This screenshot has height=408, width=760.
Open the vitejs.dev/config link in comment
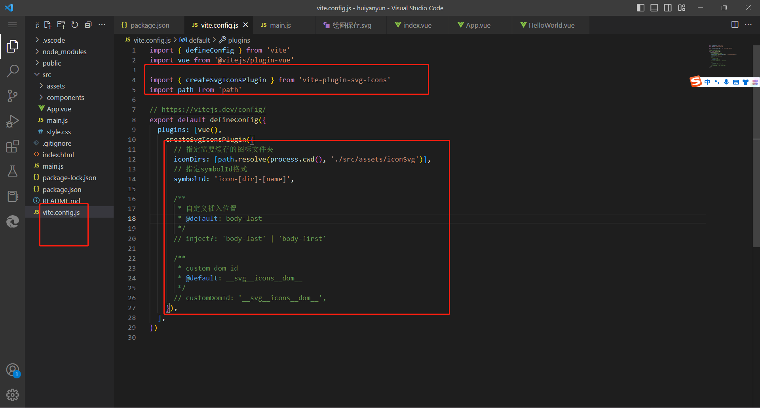(x=214, y=109)
